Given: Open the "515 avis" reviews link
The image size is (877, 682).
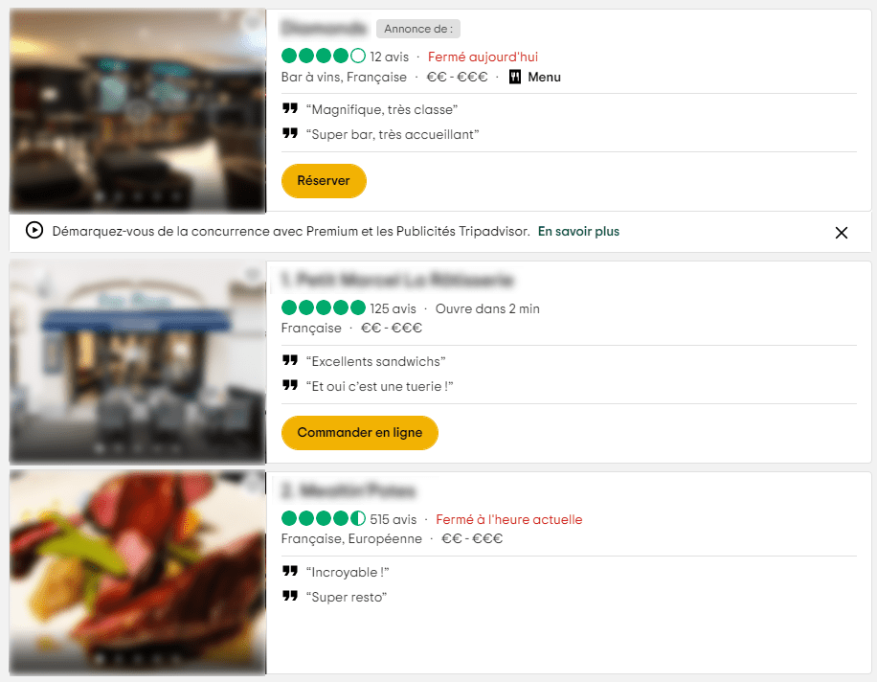Looking at the screenshot, I should 394,519.
